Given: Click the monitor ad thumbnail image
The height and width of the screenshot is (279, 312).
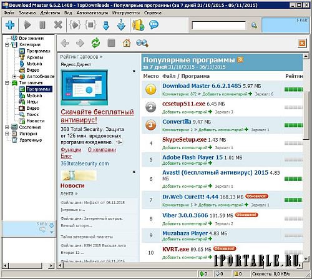Looking at the screenshot, I should 84,87.
